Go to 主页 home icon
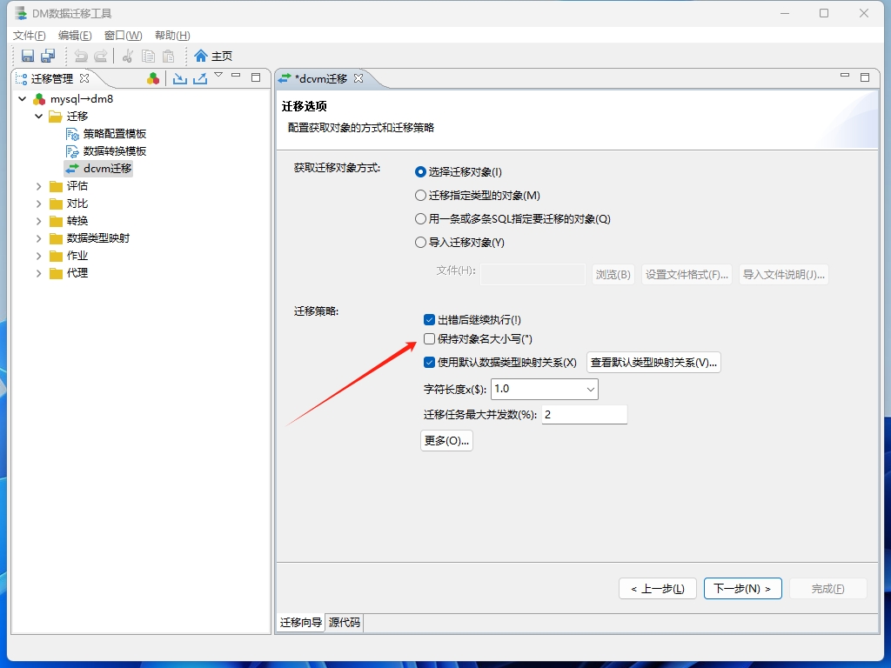The height and width of the screenshot is (668, 891). point(201,56)
